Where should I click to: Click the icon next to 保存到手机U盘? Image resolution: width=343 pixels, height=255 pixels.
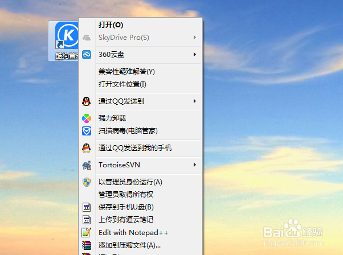87,207
